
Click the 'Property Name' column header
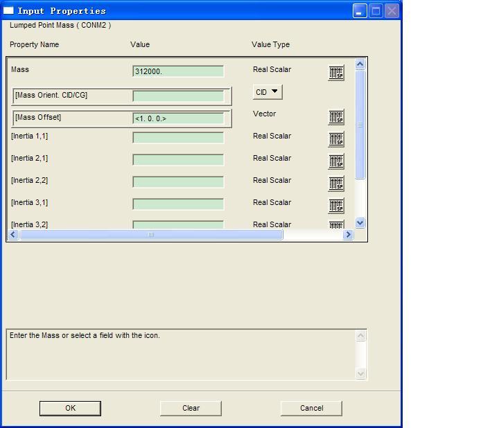click(x=35, y=44)
